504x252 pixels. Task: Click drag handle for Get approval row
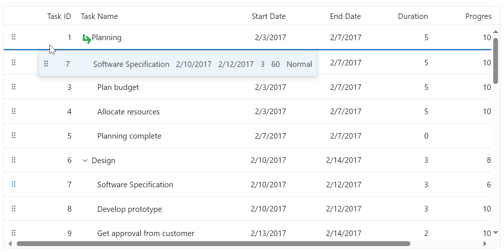pyautogui.click(x=14, y=233)
